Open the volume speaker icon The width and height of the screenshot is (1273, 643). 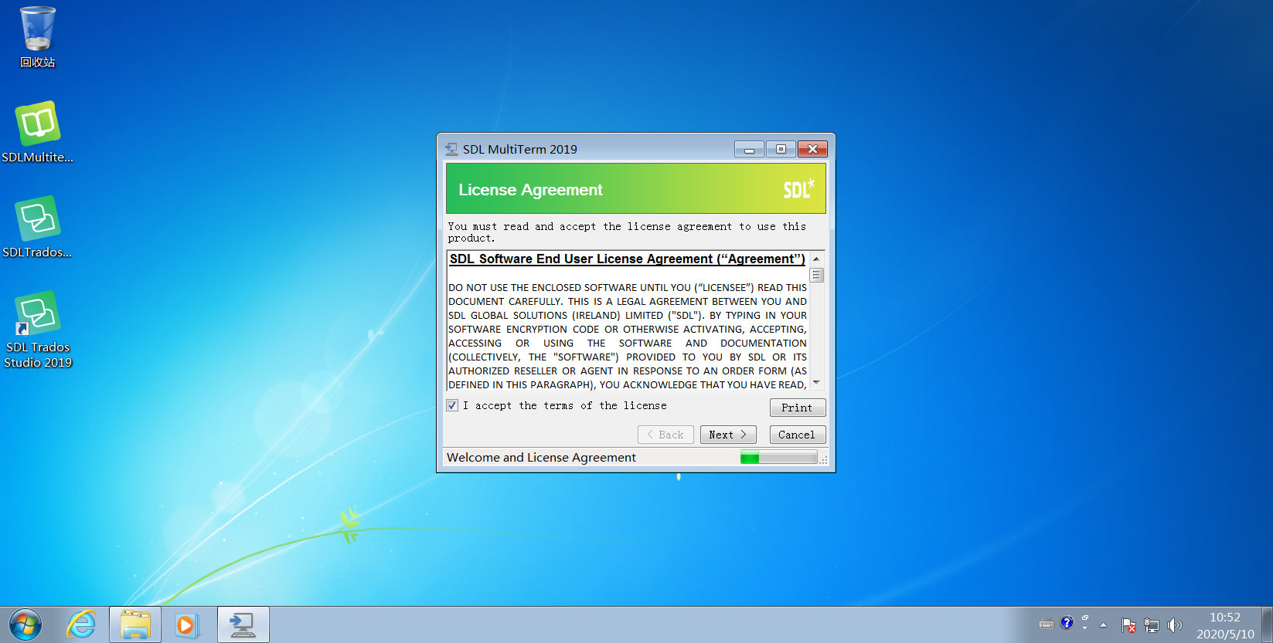pyautogui.click(x=1175, y=625)
